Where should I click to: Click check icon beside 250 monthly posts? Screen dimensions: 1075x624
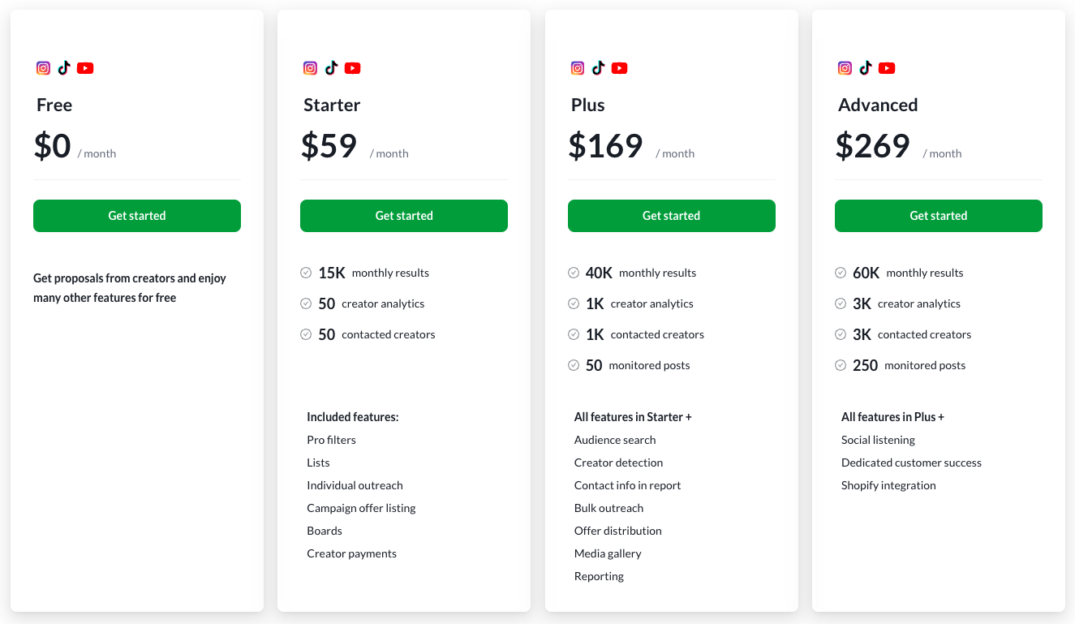point(841,365)
